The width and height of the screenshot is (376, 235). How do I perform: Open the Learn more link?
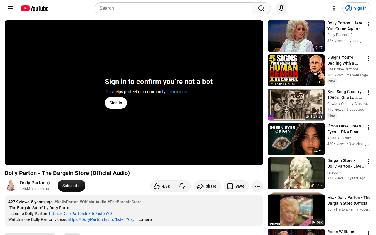point(178,92)
